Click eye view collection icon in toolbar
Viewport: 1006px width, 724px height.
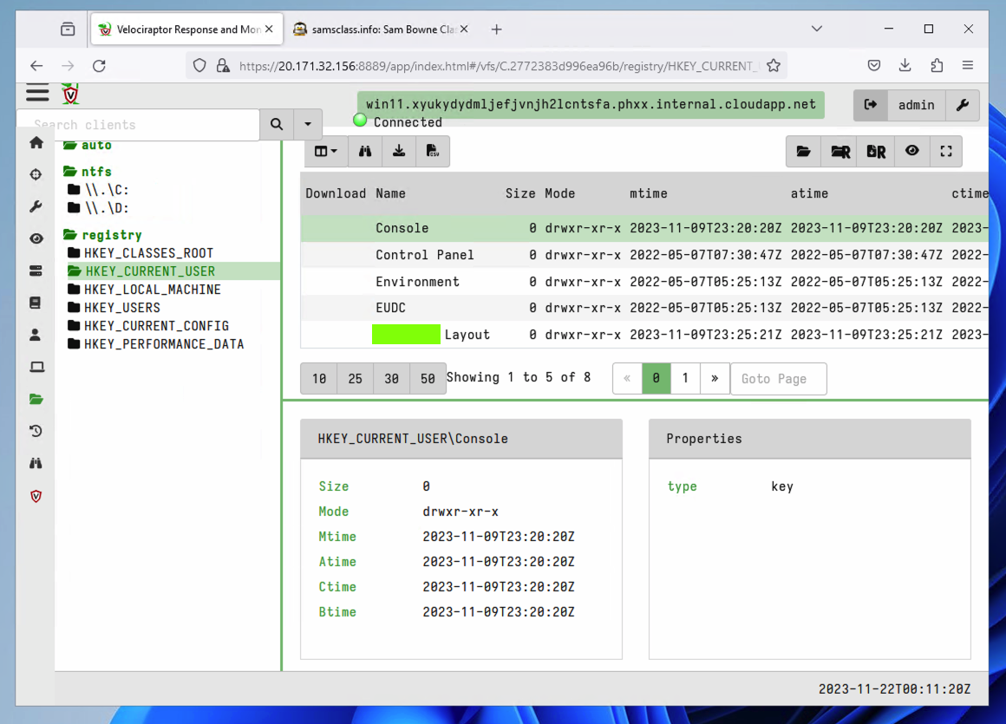(911, 152)
